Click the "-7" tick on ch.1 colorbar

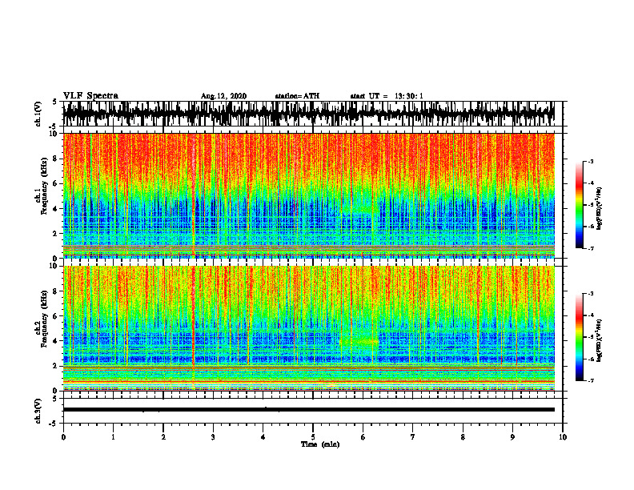[x=590, y=248]
